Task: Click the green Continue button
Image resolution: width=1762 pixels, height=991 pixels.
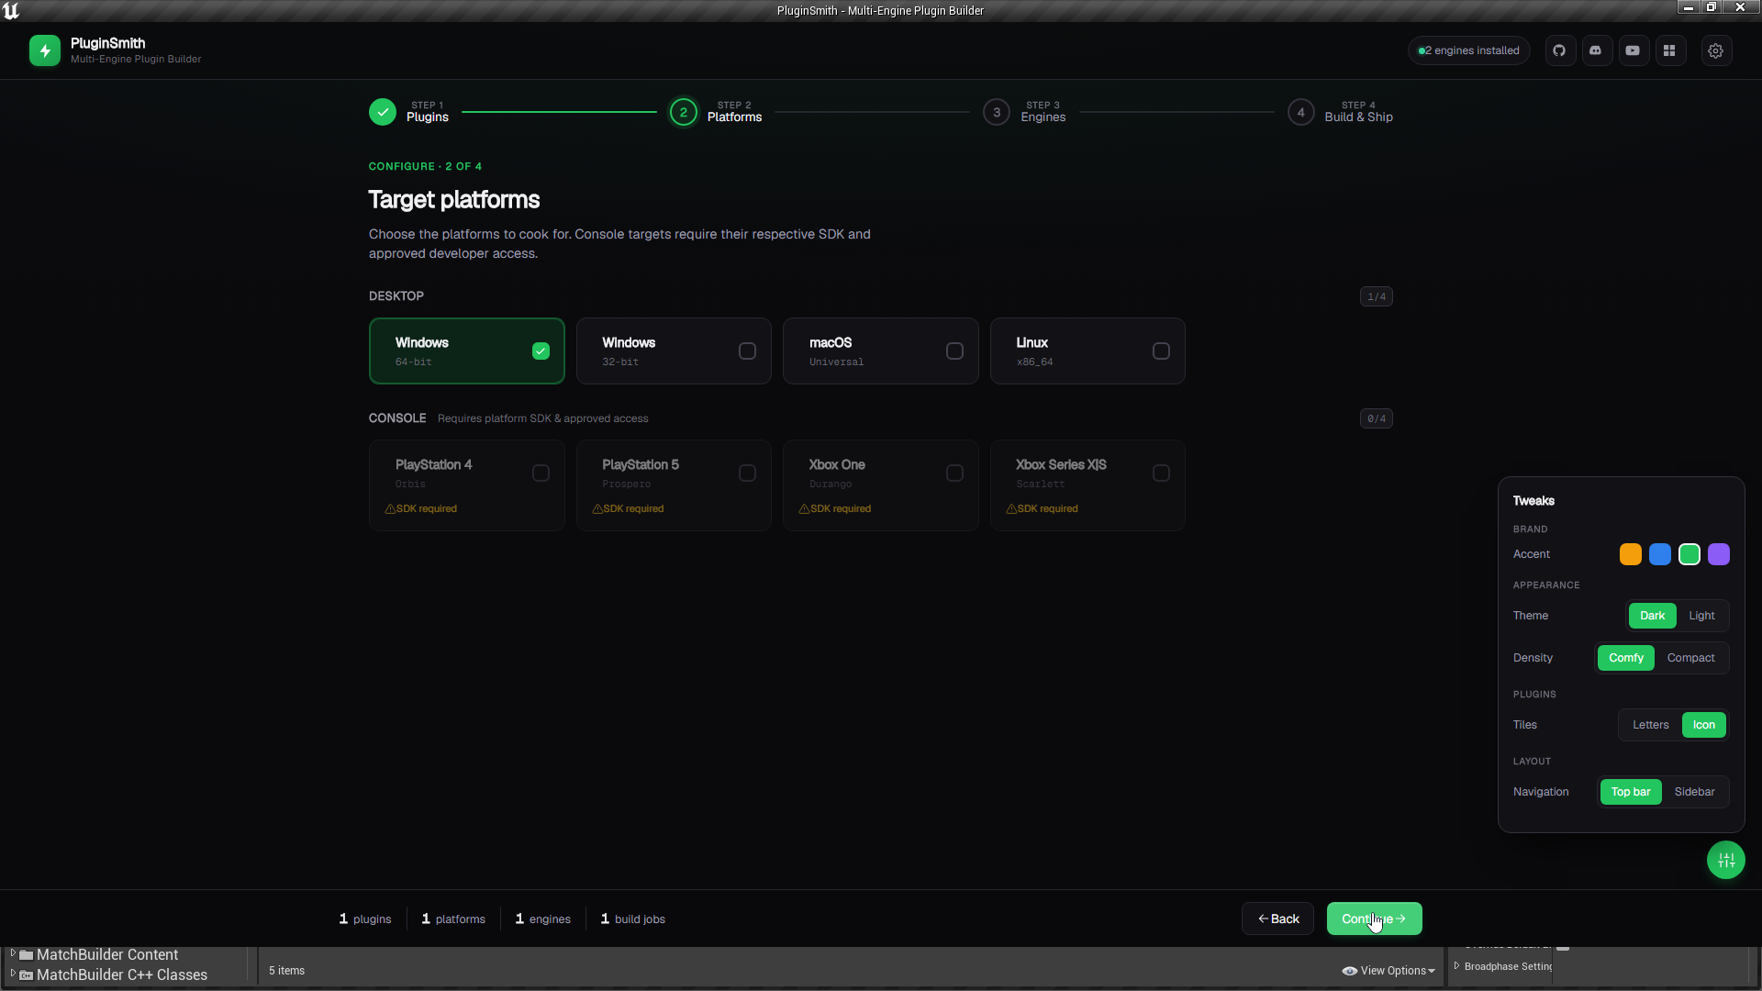Action: [x=1374, y=919]
